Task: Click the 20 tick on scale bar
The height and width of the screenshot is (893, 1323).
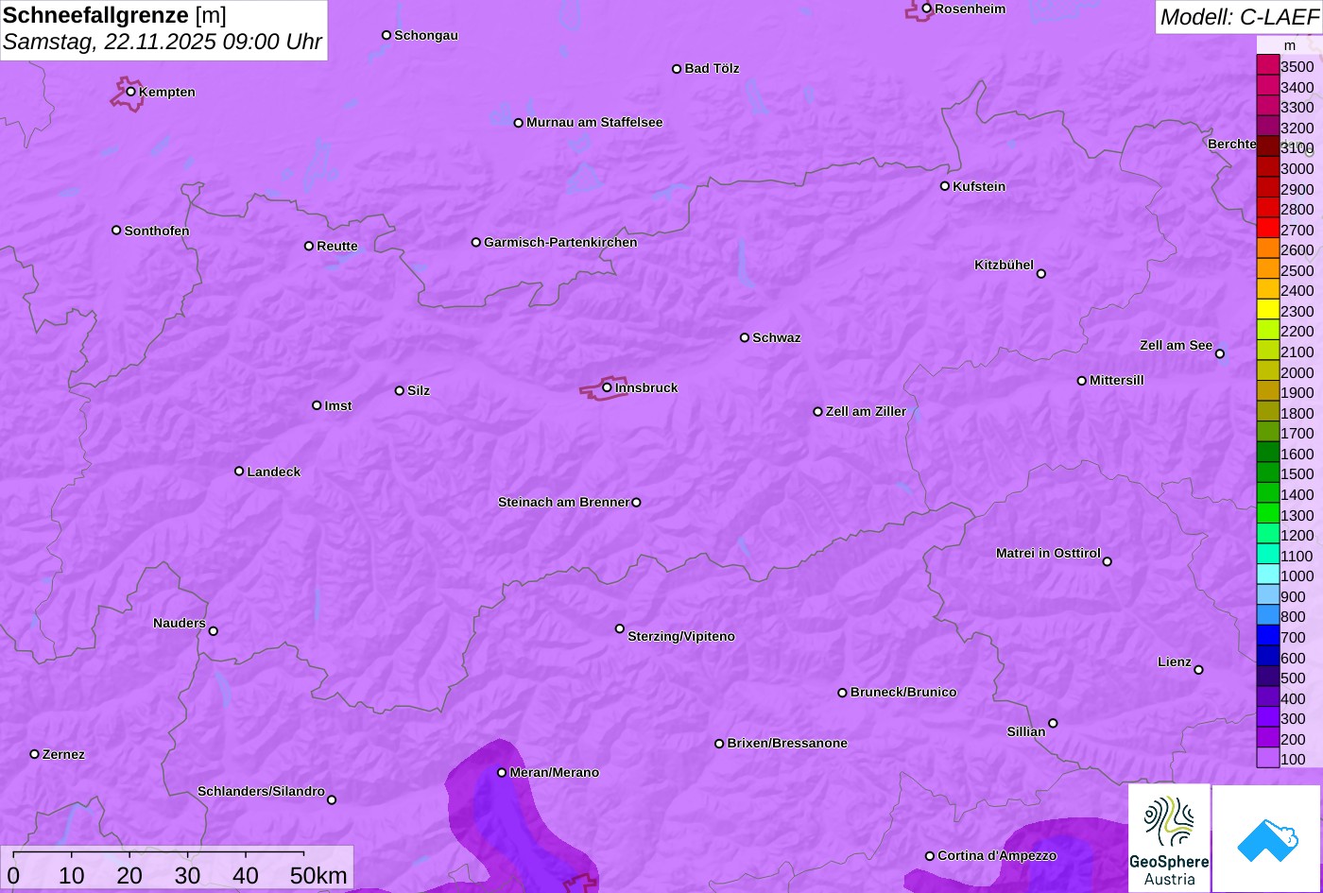Action: click(x=129, y=875)
